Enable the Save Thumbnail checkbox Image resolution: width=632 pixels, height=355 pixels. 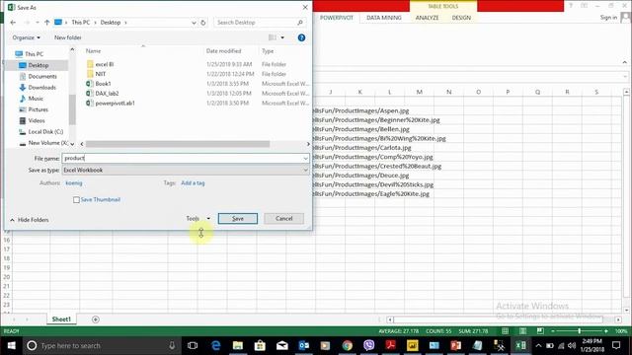point(76,199)
